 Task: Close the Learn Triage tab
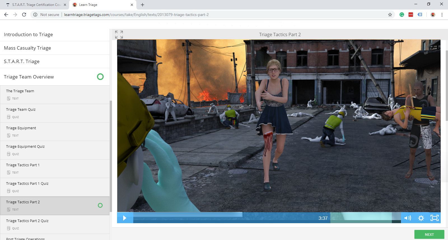coord(132,5)
